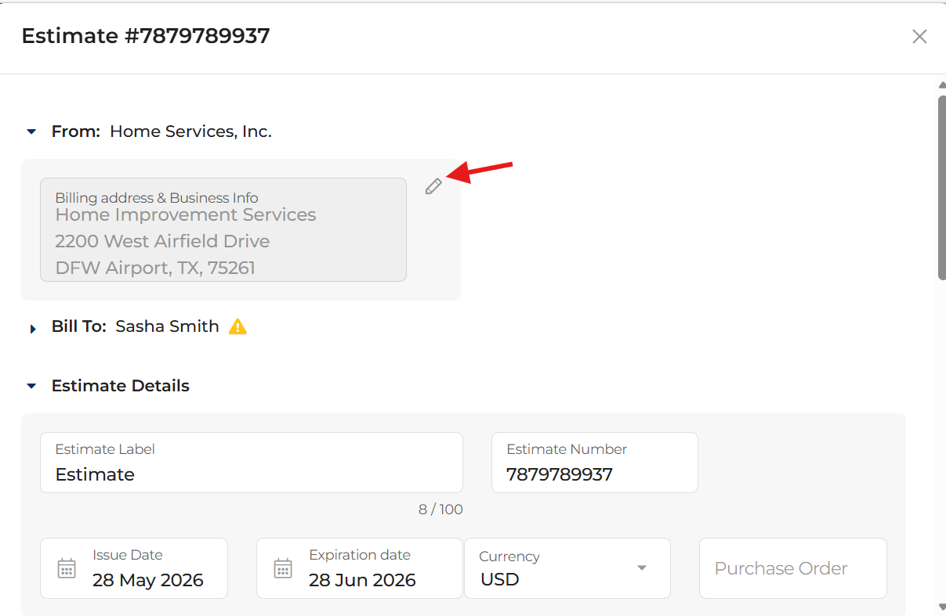
Task: Open the Issue Date calendar icon
Action: pyautogui.click(x=67, y=568)
